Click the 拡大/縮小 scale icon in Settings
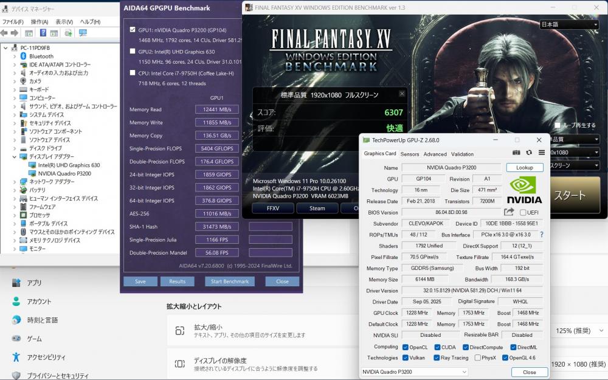The width and height of the screenshot is (608, 380). click(x=180, y=331)
